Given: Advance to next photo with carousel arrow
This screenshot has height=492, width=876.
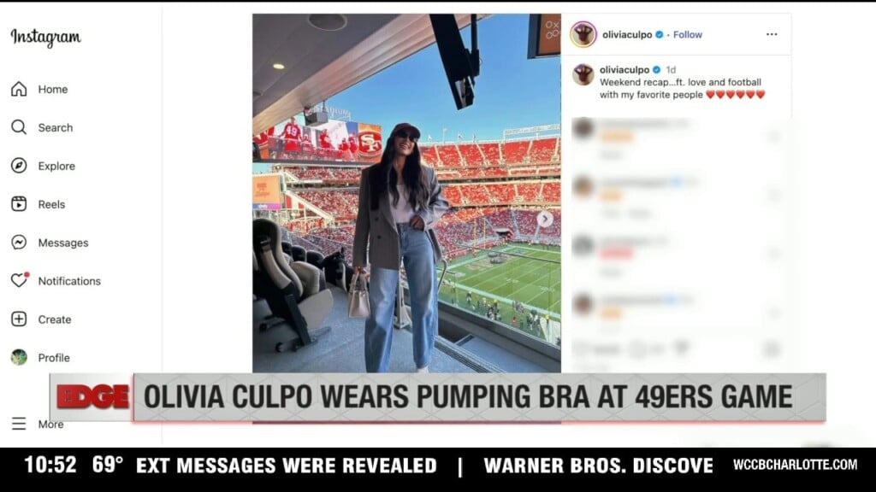Looking at the screenshot, I should 545,220.
